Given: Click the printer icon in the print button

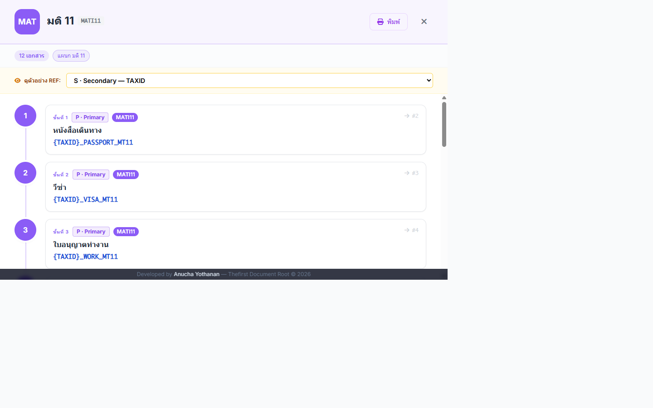Looking at the screenshot, I should pos(380,22).
